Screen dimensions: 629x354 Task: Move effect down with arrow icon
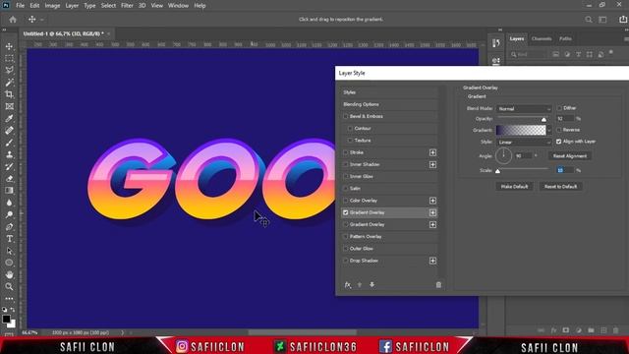point(372,284)
